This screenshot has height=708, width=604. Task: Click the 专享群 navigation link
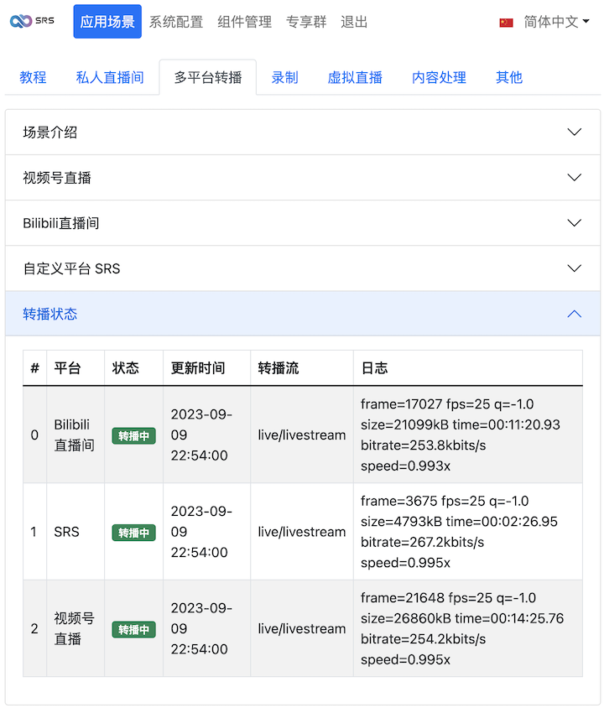click(306, 23)
